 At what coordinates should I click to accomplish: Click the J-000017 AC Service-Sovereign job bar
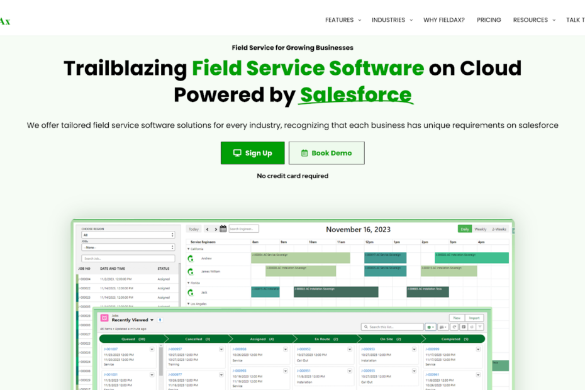386,258
